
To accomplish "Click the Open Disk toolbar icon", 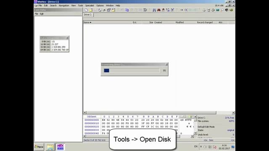I will click(204, 10).
